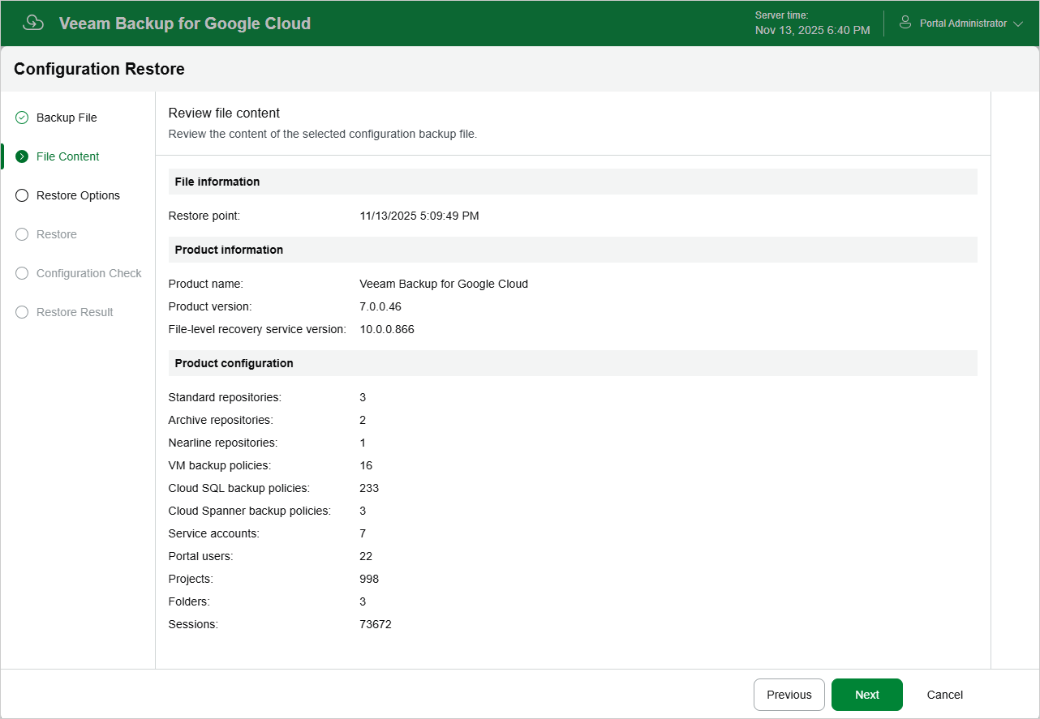This screenshot has height=719, width=1040.
Task: Click the Product configuration section header
Action: tap(234, 363)
